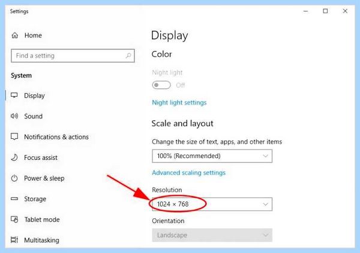Click the Storage drive icon
Viewport: 360px width, 253px height.
pos(14,199)
